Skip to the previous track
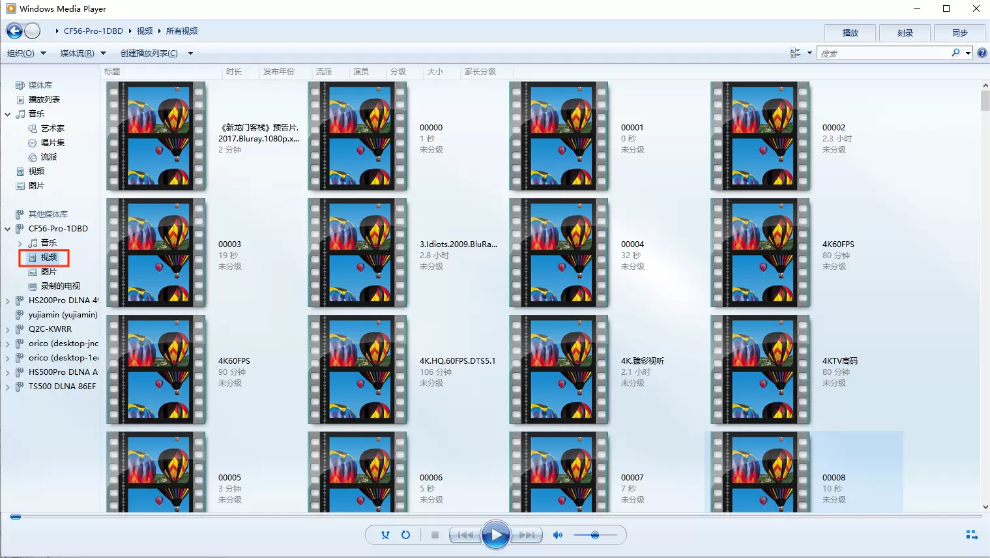 click(x=465, y=535)
